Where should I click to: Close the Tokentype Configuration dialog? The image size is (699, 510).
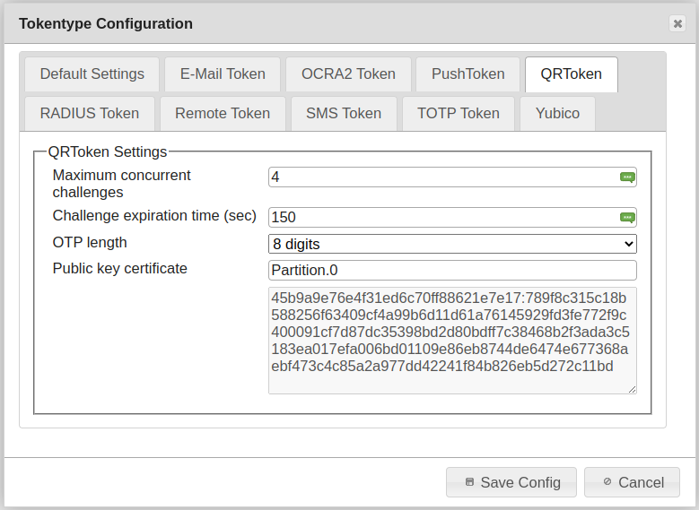pyautogui.click(x=677, y=24)
